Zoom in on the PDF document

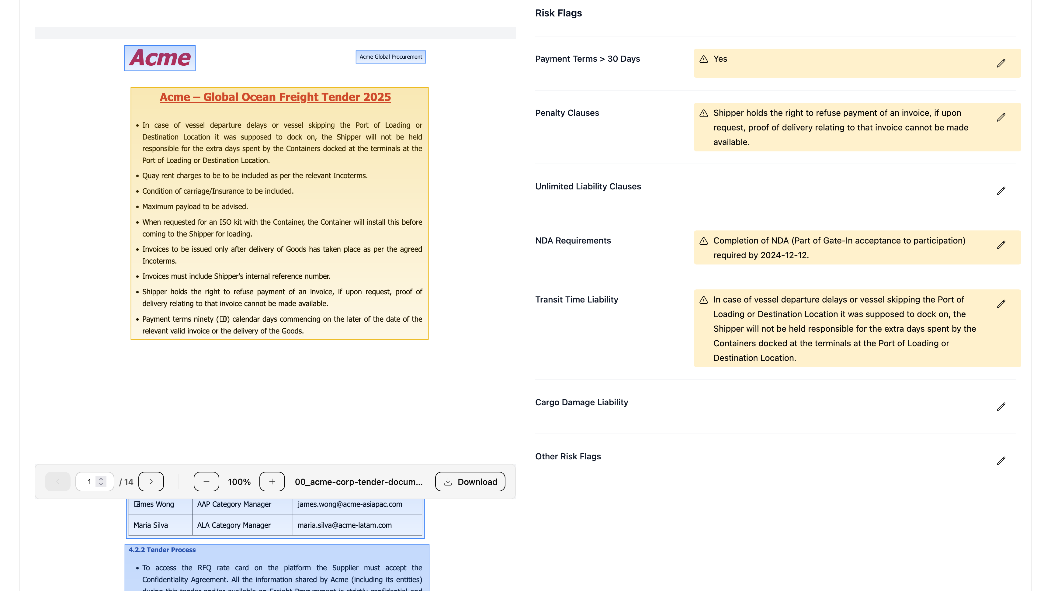pos(272,481)
